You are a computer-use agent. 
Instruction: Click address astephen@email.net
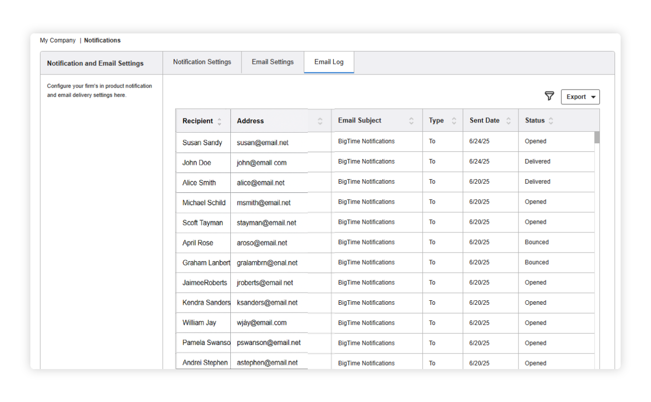[267, 363]
